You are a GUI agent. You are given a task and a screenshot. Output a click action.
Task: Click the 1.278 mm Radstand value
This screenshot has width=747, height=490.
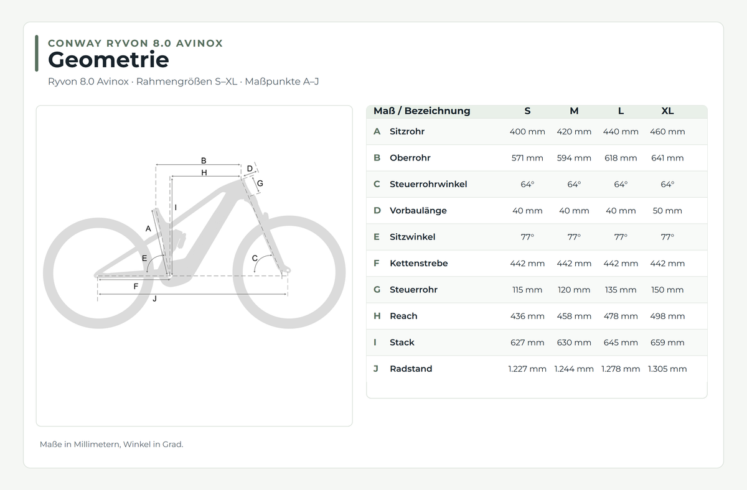tap(621, 369)
